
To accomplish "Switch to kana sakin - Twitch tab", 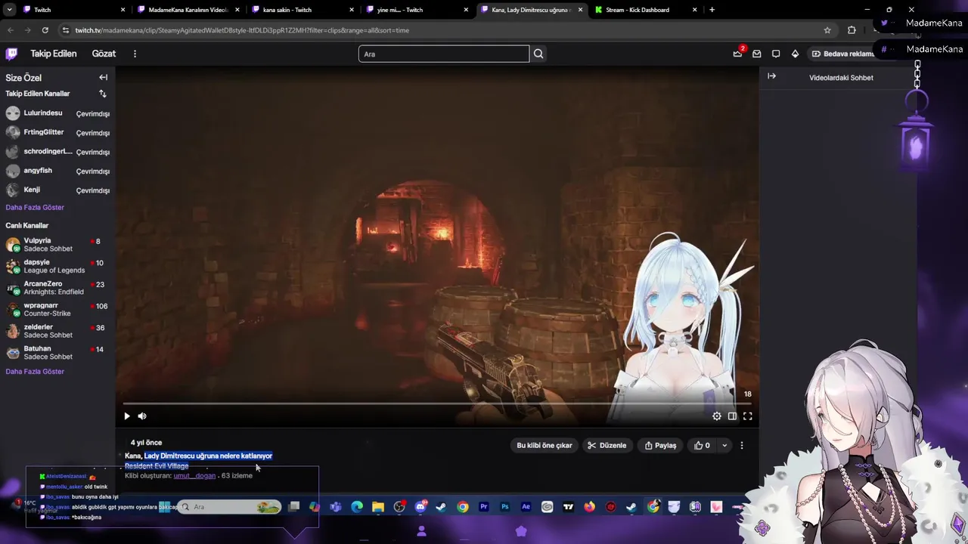I will click(x=302, y=10).
